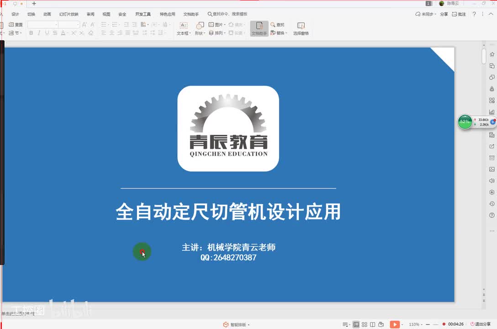Click the 文档助手 toolbar button
The height and width of the screenshot is (329, 497).
tap(259, 29)
